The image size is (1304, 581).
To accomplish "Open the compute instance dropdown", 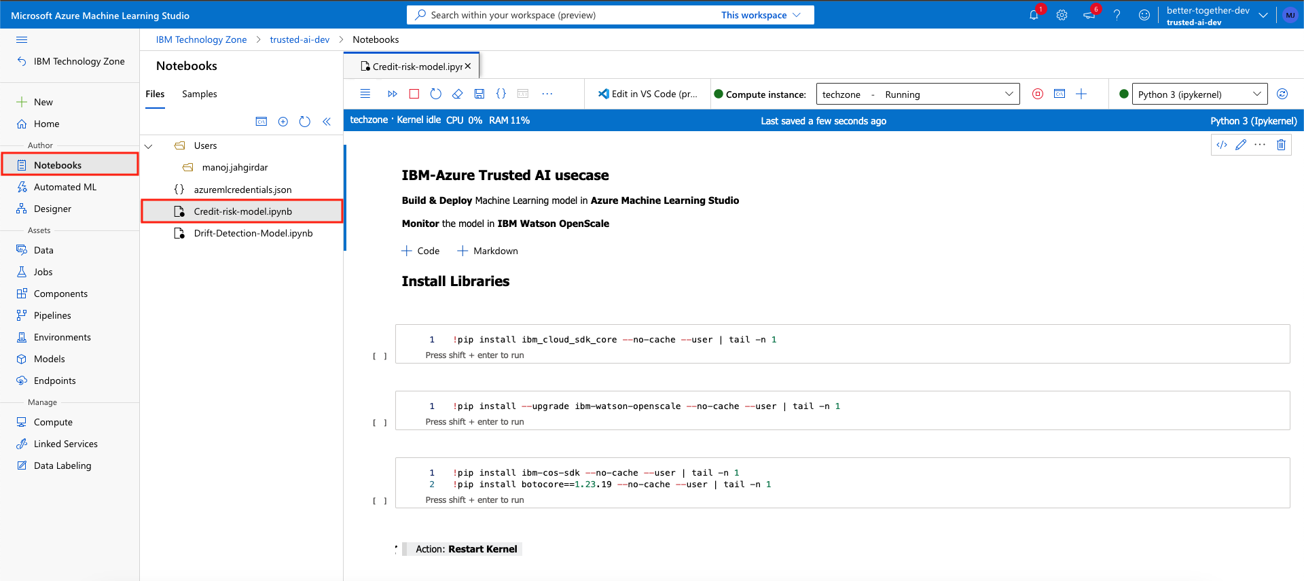I will click(x=918, y=94).
